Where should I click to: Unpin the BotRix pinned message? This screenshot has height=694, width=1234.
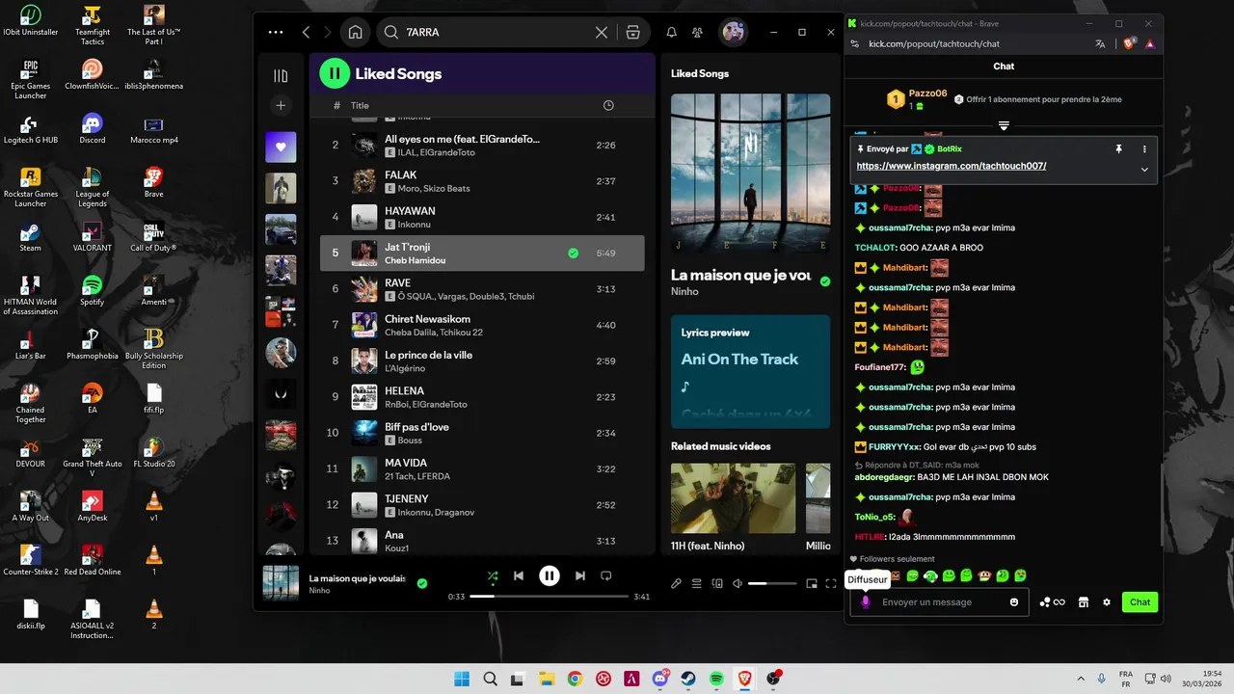[1119, 149]
